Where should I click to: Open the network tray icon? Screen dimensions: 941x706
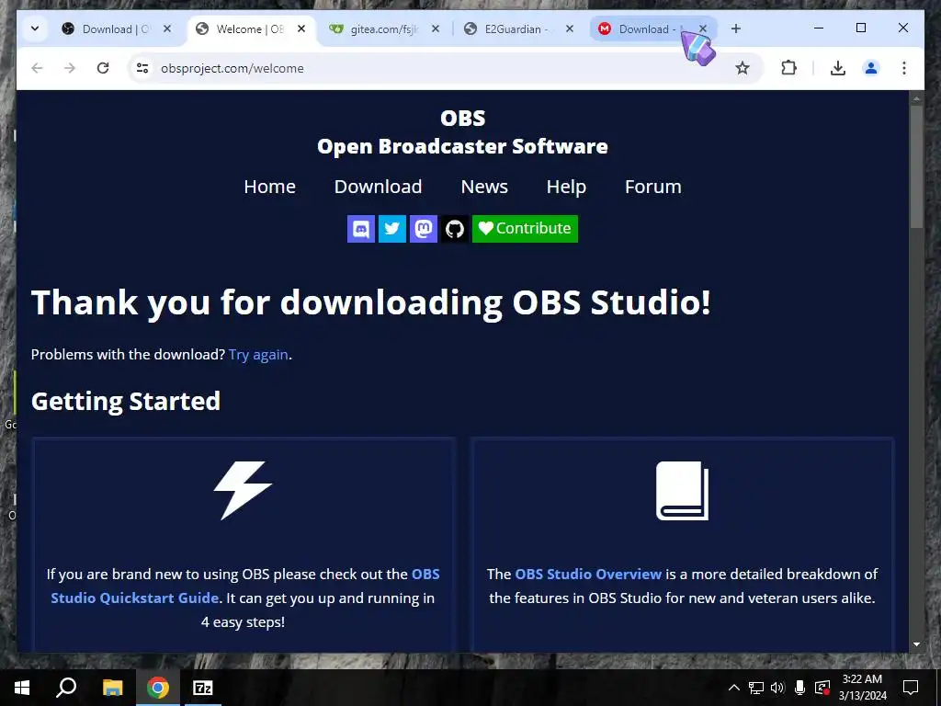click(x=756, y=688)
